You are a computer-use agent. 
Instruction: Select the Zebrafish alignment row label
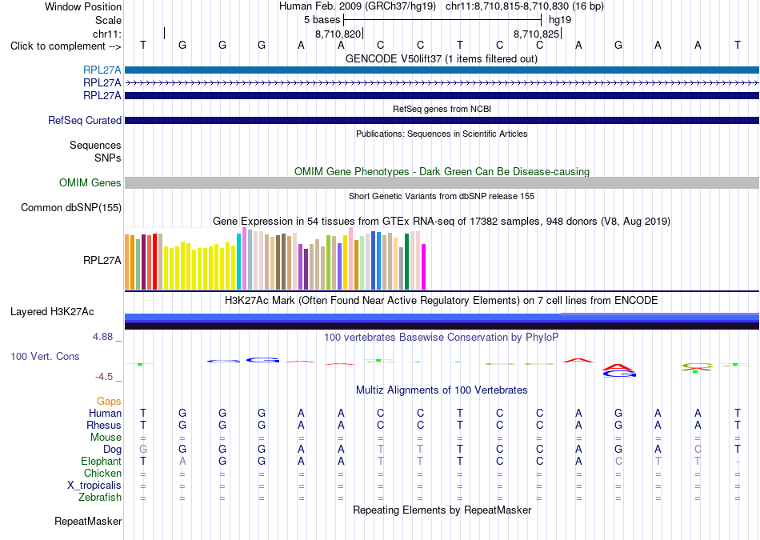point(100,498)
